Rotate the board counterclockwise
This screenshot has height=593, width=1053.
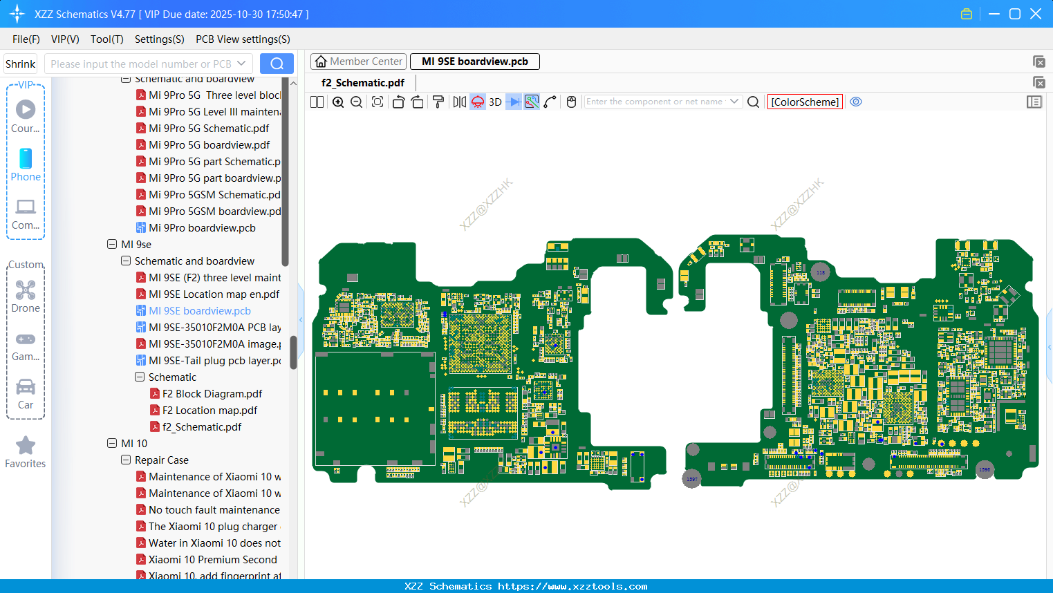[398, 102]
